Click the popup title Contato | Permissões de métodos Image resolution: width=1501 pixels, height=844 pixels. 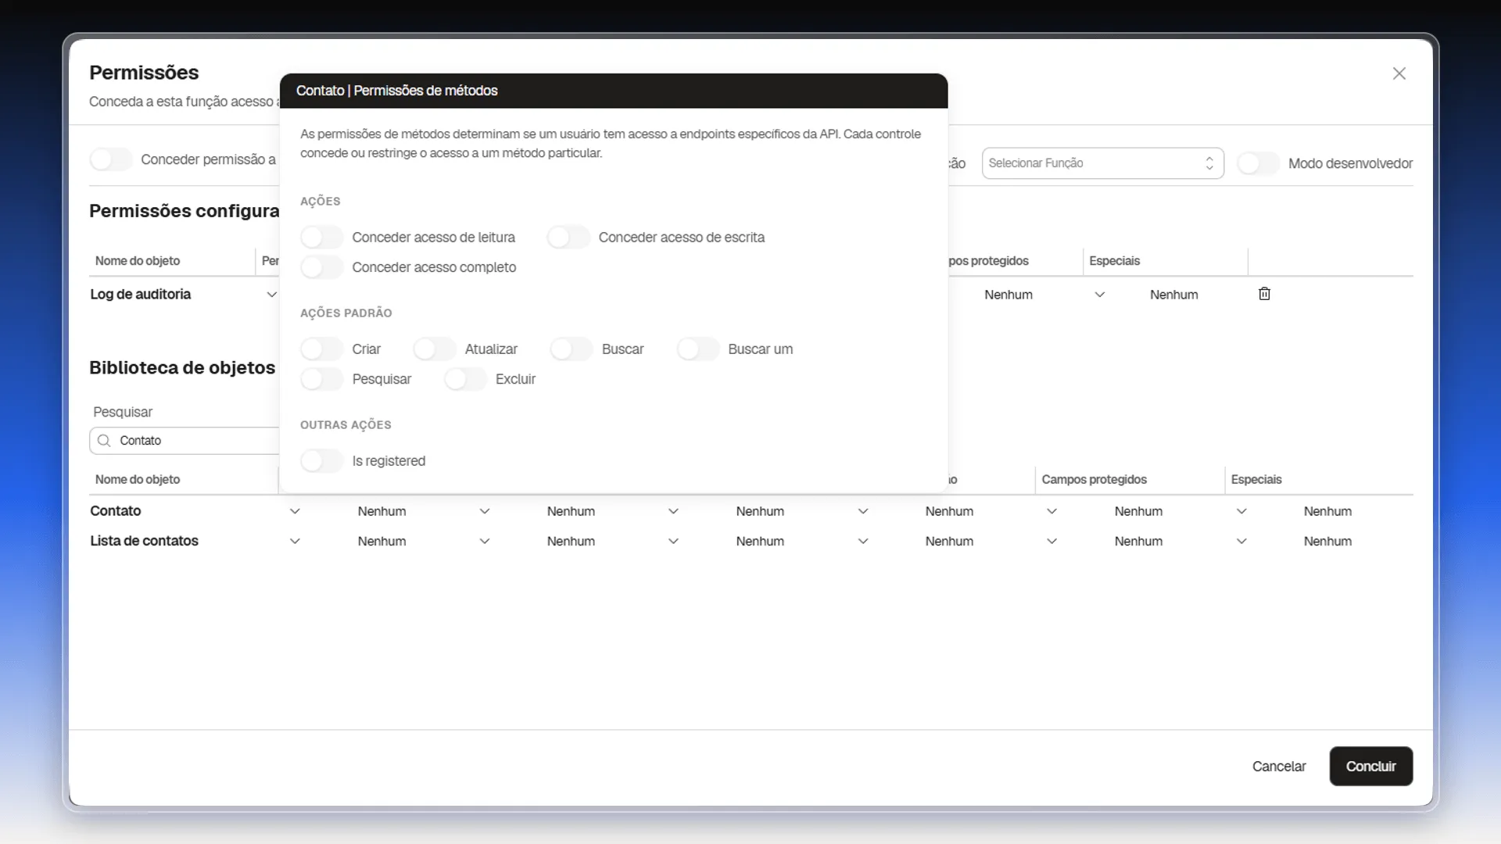click(x=396, y=91)
